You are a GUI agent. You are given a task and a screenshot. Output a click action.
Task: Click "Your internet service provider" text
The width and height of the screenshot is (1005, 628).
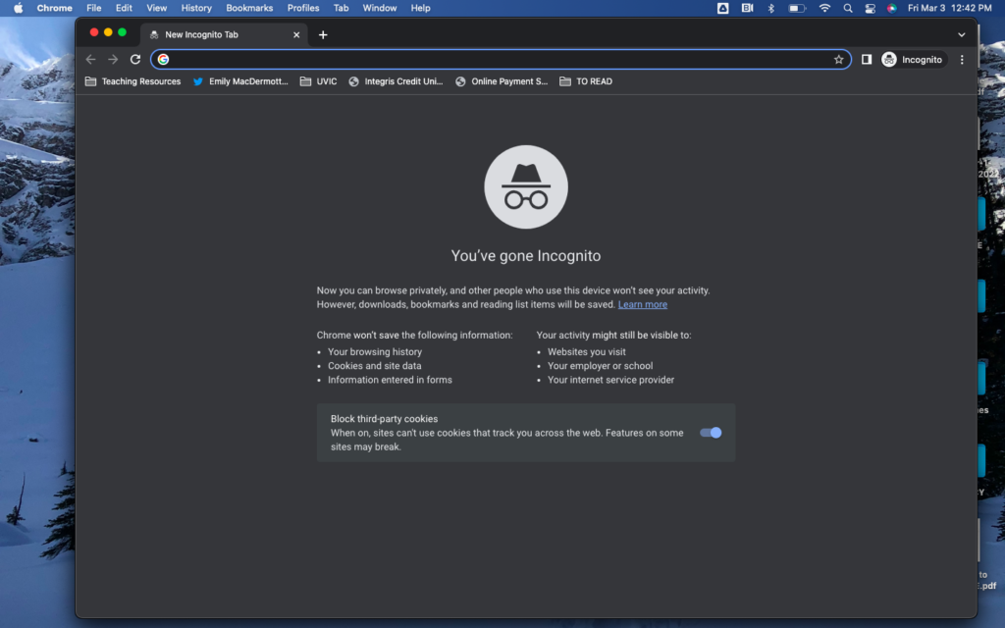[610, 380]
